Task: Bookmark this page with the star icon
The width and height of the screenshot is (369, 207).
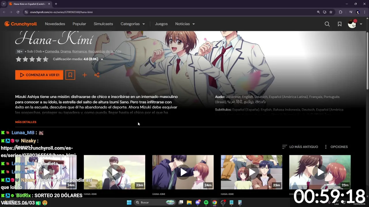Action: tap(331, 12)
